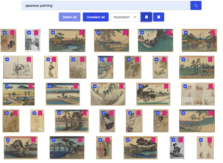Click the Unselect all button

point(96,17)
